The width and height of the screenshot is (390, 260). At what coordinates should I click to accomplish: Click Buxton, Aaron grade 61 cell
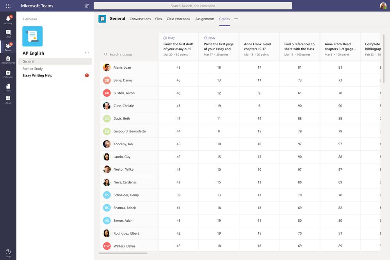[x=299, y=93]
